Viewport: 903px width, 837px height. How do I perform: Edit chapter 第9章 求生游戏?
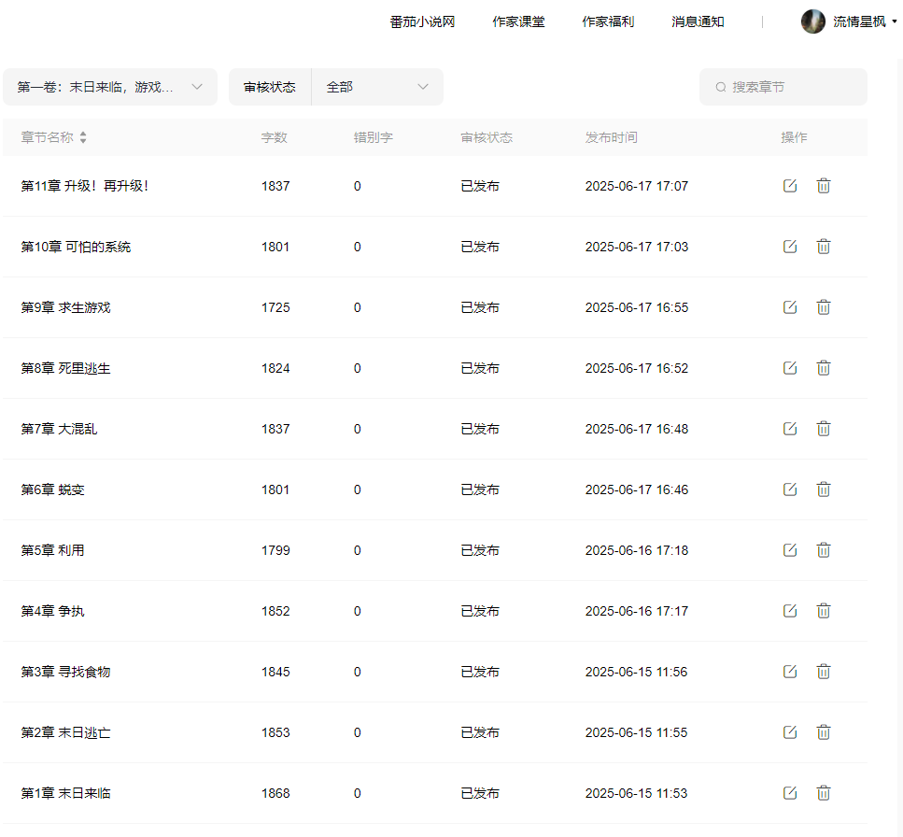(790, 307)
